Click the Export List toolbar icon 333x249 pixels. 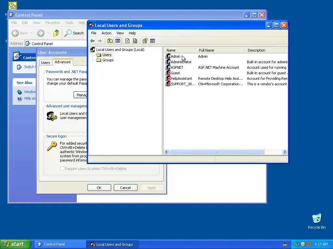pyautogui.click(x=135, y=41)
